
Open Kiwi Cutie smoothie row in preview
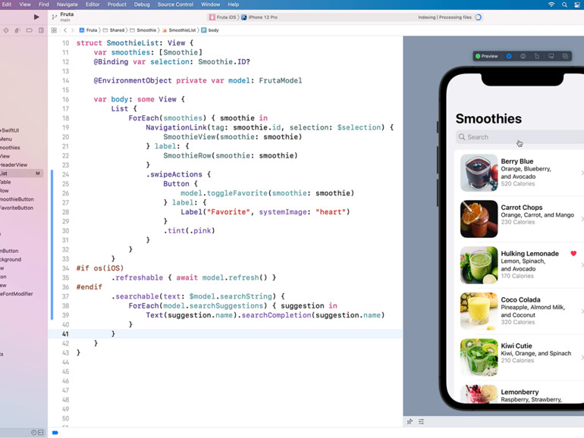click(520, 357)
